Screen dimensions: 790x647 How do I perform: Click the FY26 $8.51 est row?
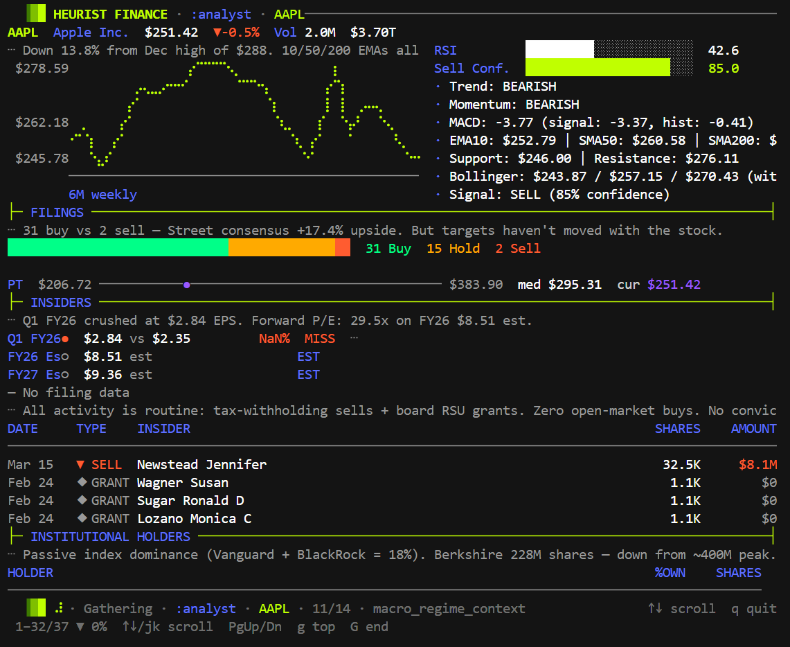[163, 357]
